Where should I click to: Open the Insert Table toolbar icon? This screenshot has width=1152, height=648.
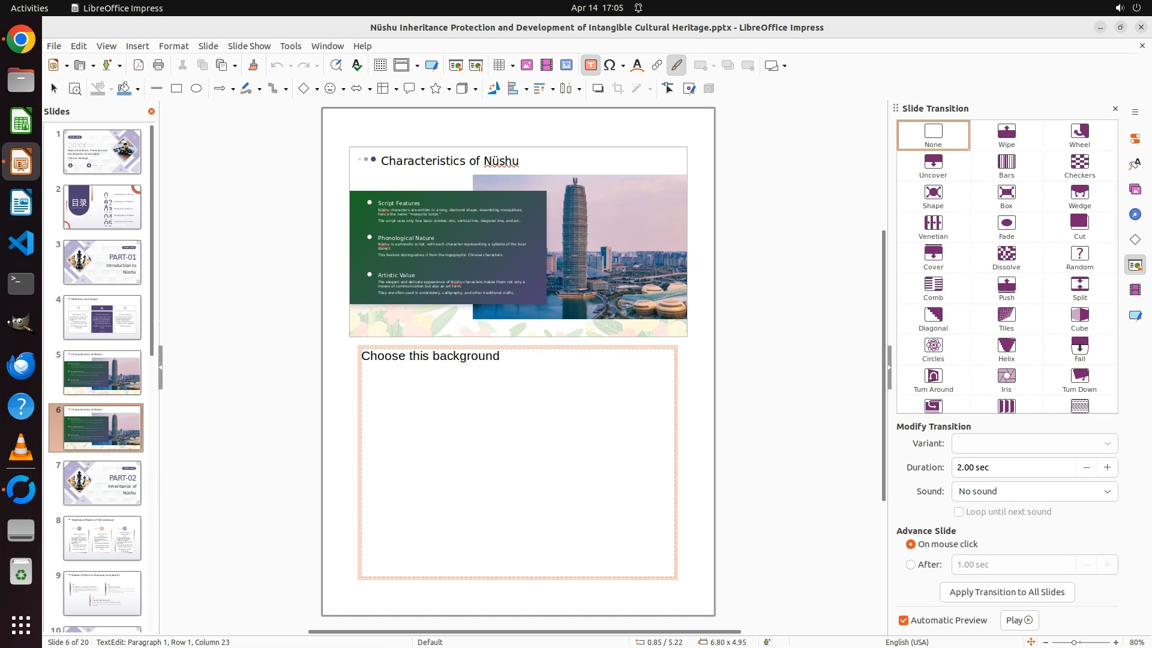coord(499,65)
